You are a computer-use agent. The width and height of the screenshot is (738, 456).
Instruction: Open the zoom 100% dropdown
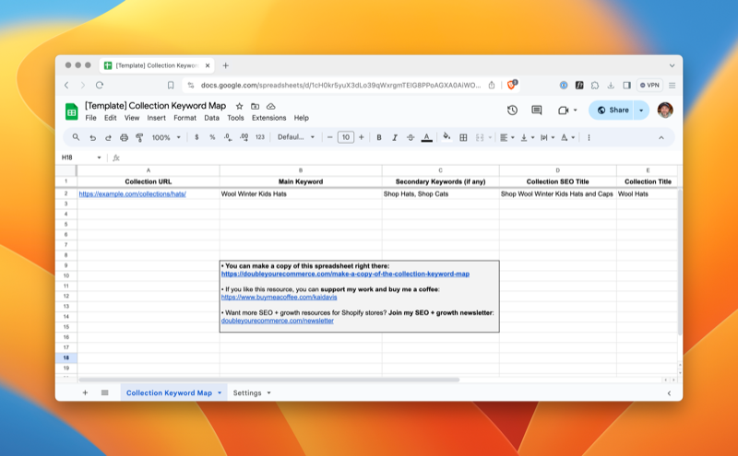166,137
